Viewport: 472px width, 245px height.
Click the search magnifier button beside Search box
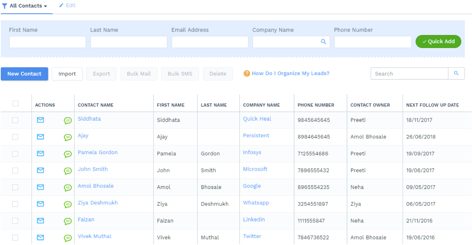pyautogui.click(x=456, y=73)
